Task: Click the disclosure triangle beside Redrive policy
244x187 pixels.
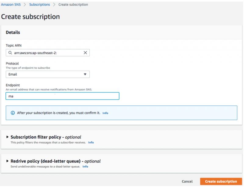Action: click(x=7, y=161)
